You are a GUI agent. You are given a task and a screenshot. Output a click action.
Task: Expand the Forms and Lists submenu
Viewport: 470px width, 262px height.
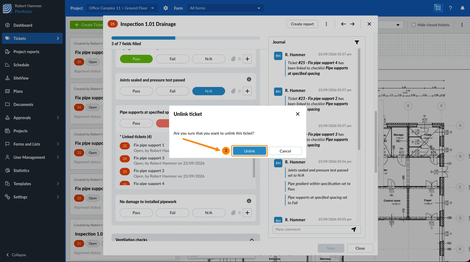click(58, 144)
